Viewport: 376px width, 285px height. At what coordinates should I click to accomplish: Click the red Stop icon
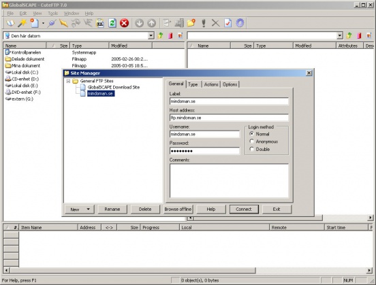[124, 23]
